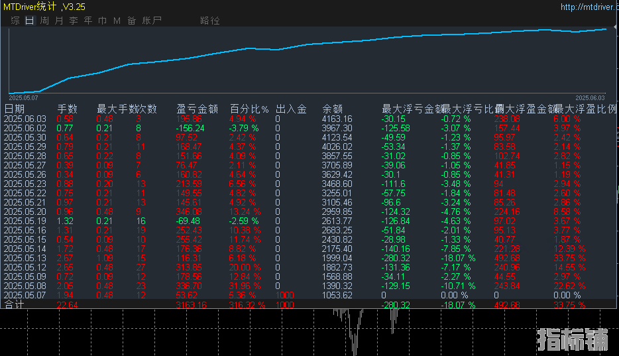Viewport: 619px width, 356px height.
Task: Click the balance value 4163.16
Action: [337, 119]
